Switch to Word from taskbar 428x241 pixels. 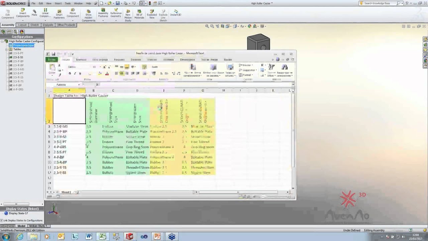(89, 237)
